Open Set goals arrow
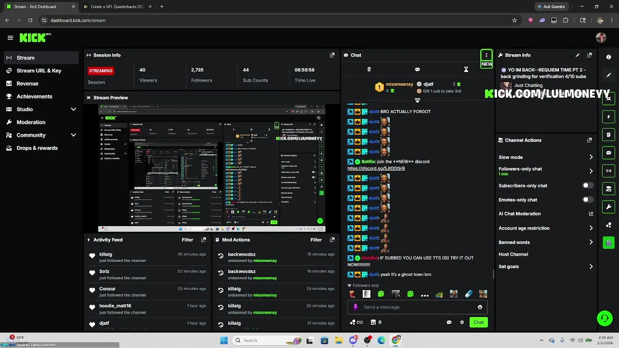Image resolution: width=619 pixels, height=348 pixels. (x=591, y=266)
